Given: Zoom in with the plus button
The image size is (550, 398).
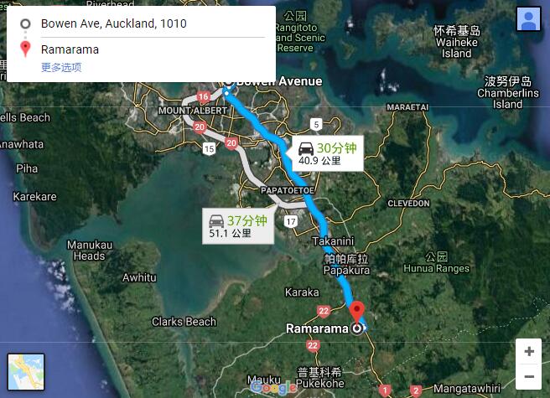Looking at the screenshot, I should 529,351.
